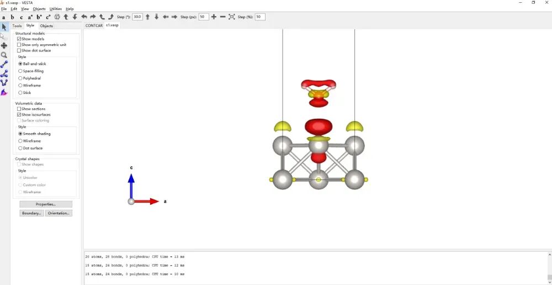Viewport: 552px width, 285px height.
Task: Fit the structure to the screen
Action: click(232, 17)
